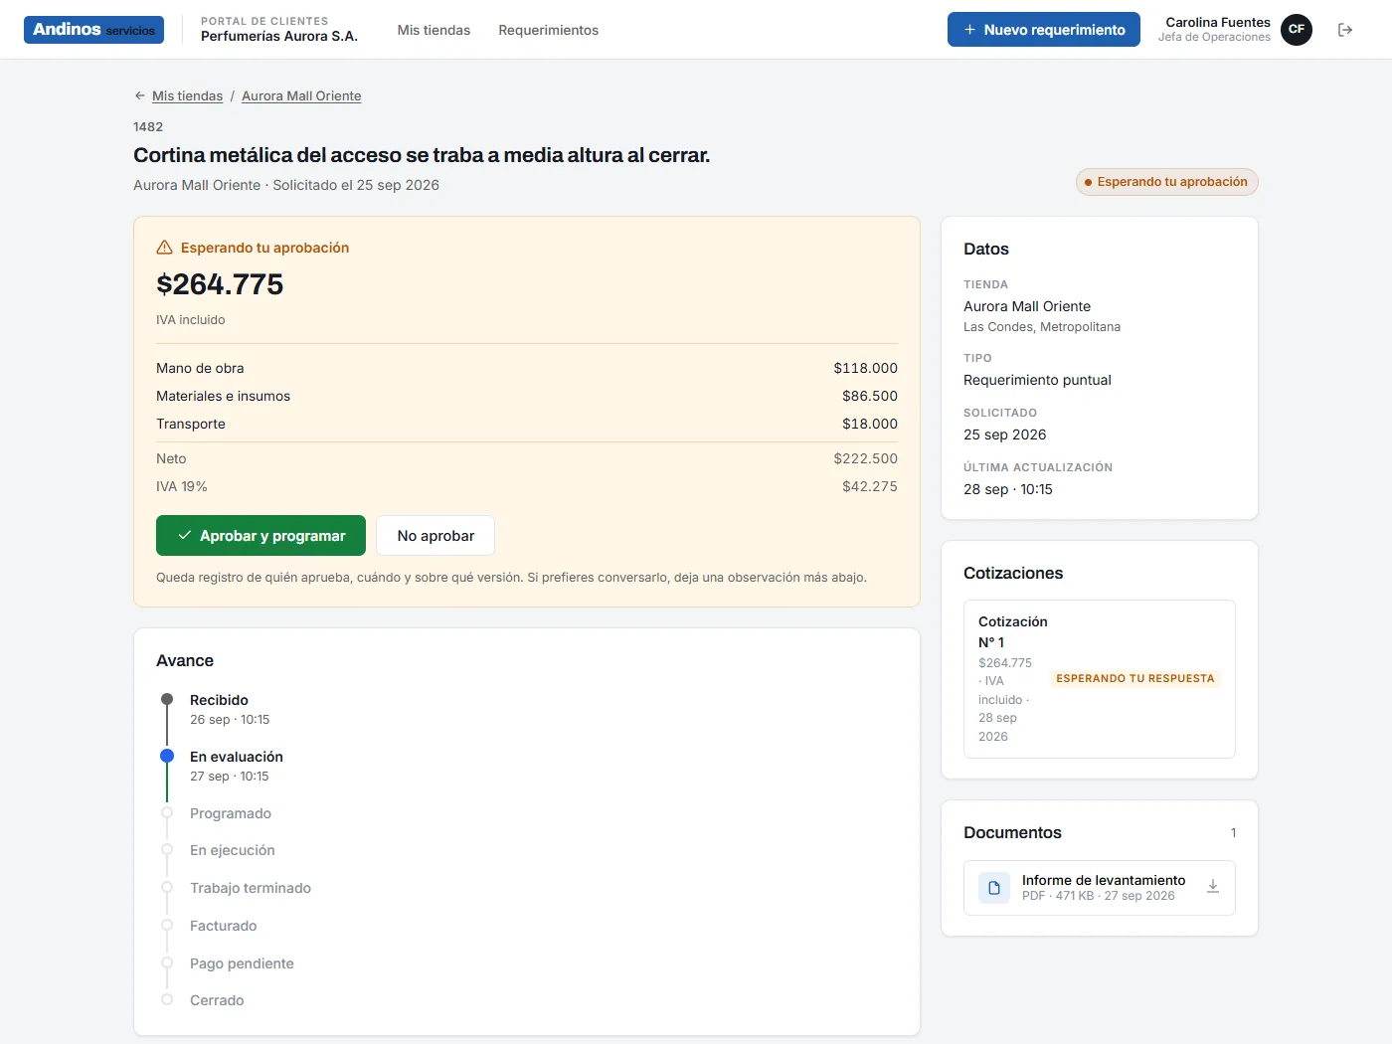Screen dimensions: 1392x1044
Task: Click the Recibido timeline dot
Action: tap(167, 700)
